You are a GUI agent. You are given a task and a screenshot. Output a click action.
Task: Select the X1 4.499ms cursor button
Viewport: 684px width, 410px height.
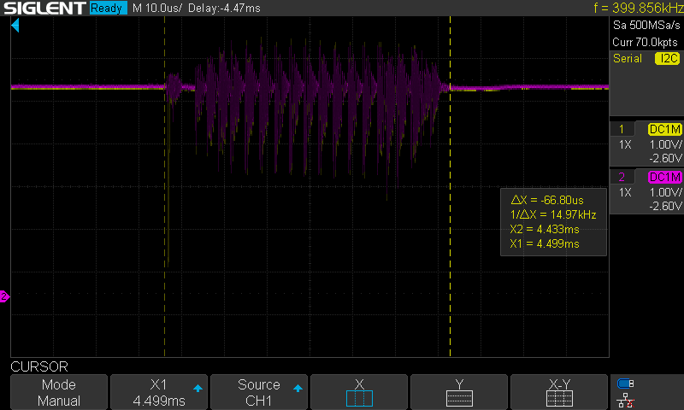pyautogui.click(x=159, y=392)
